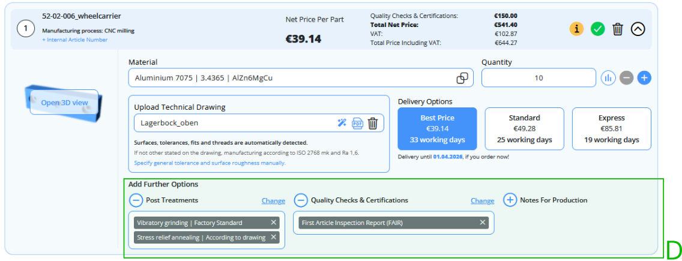Expand Notes For Production section

510,200
